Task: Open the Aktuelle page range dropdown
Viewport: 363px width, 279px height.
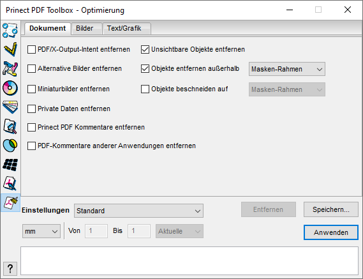Action: (x=180, y=231)
